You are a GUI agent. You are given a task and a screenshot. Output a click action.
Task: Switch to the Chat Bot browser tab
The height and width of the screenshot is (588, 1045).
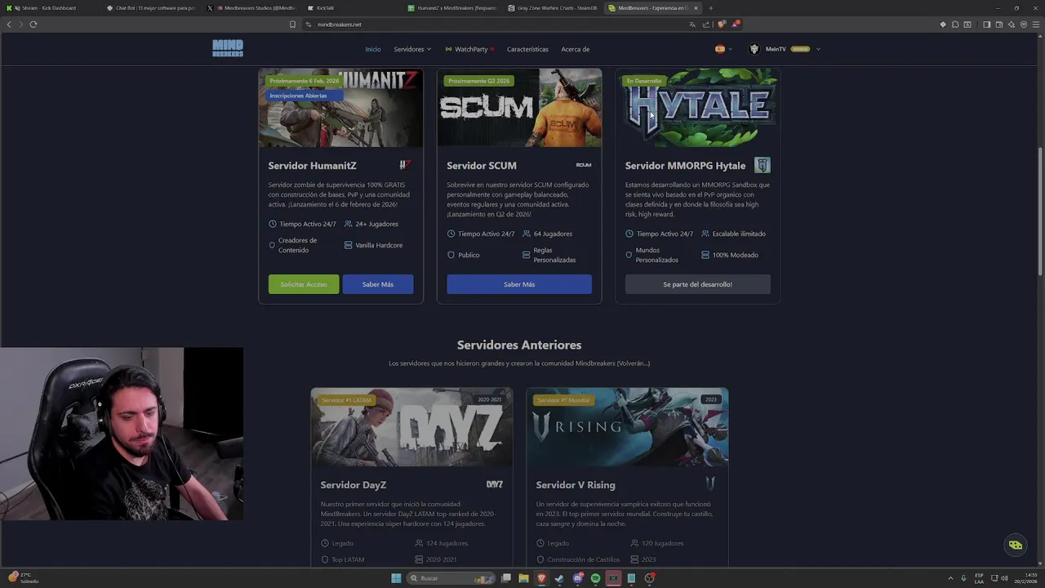click(150, 8)
